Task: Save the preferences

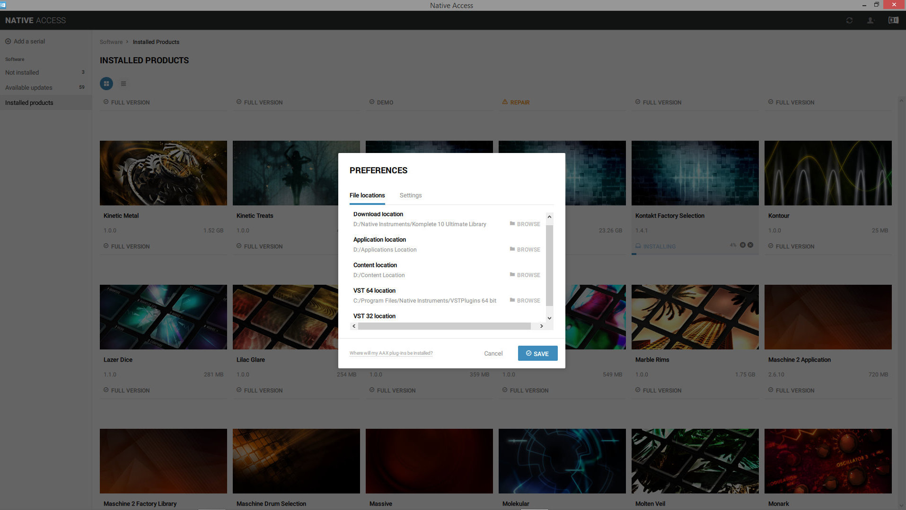Action: (537, 353)
